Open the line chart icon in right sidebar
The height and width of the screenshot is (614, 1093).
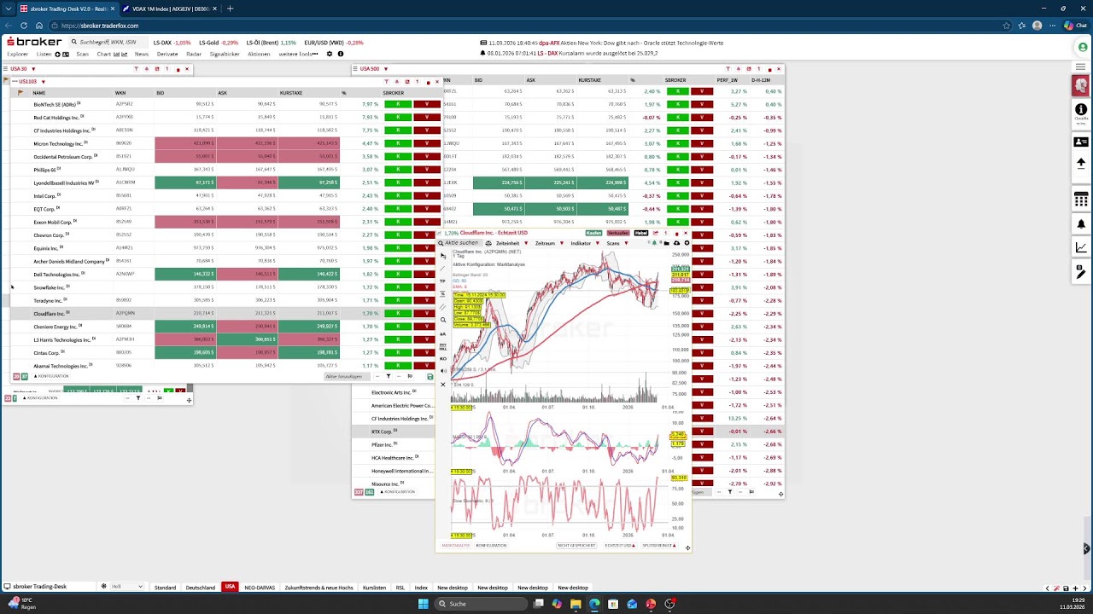(1081, 248)
